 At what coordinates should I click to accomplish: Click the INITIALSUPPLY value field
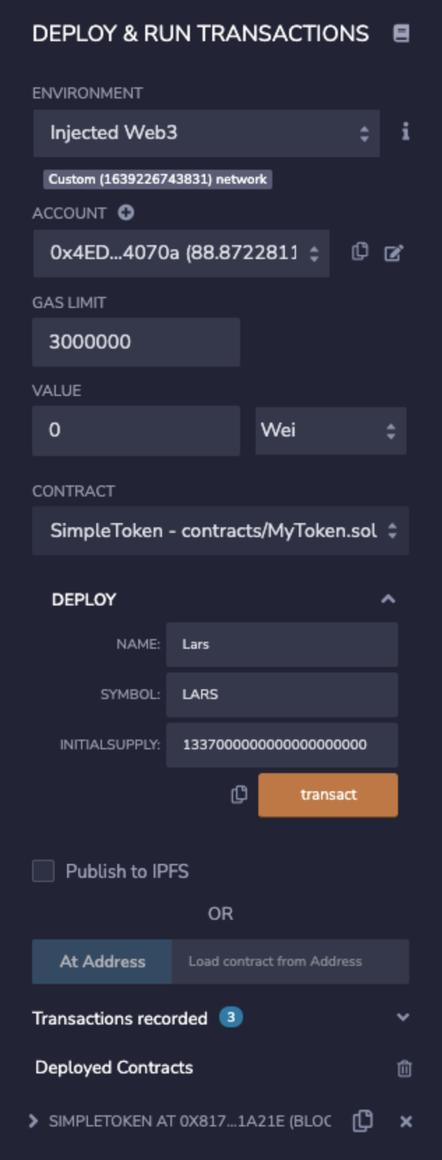(281, 745)
